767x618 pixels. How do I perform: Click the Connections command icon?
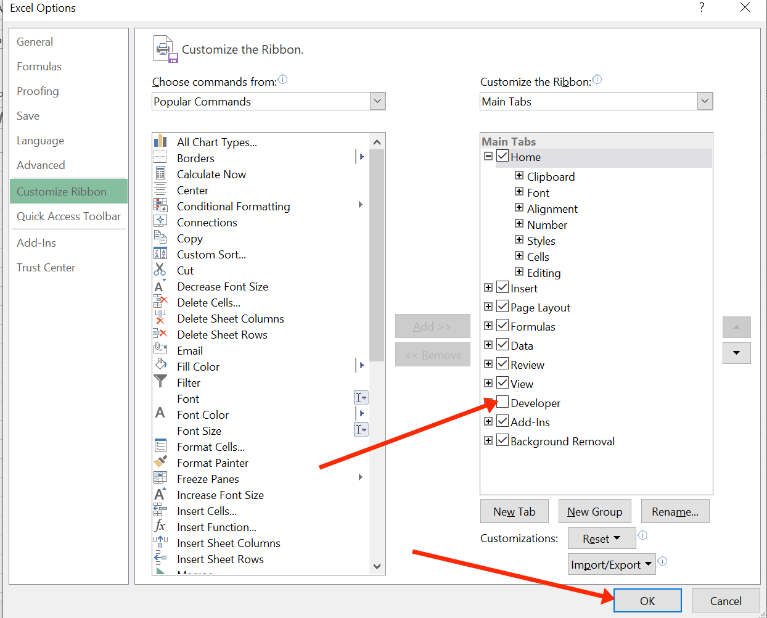coord(160,221)
